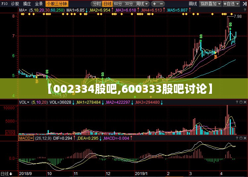Click the B buy marker near price 6

[x=216, y=57]
